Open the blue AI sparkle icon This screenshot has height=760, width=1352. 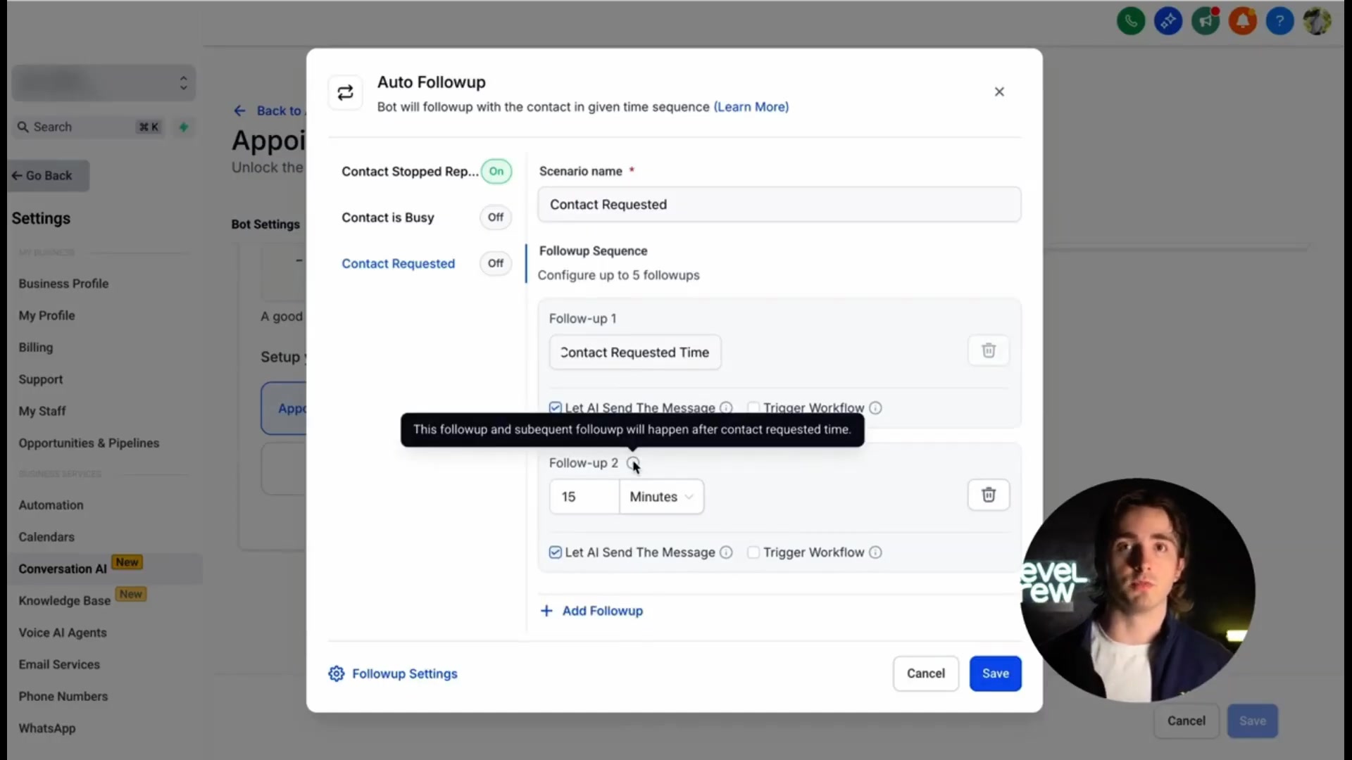coord(1168,21)
